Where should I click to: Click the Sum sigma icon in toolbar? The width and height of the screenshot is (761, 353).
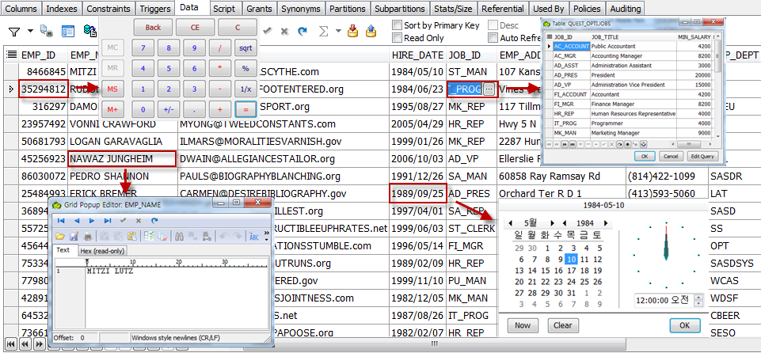click(323, 32)
